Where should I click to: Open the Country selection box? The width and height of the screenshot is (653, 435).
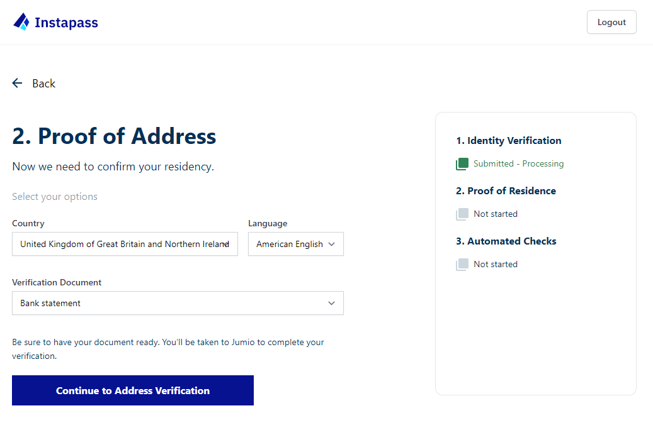pos(125,244)
